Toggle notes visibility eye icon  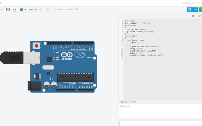click(14, 9)
